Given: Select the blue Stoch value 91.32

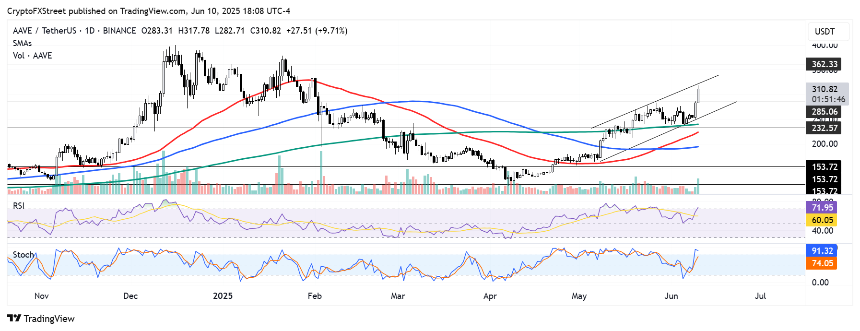Looking at the screenshot, I should [822, 251].
